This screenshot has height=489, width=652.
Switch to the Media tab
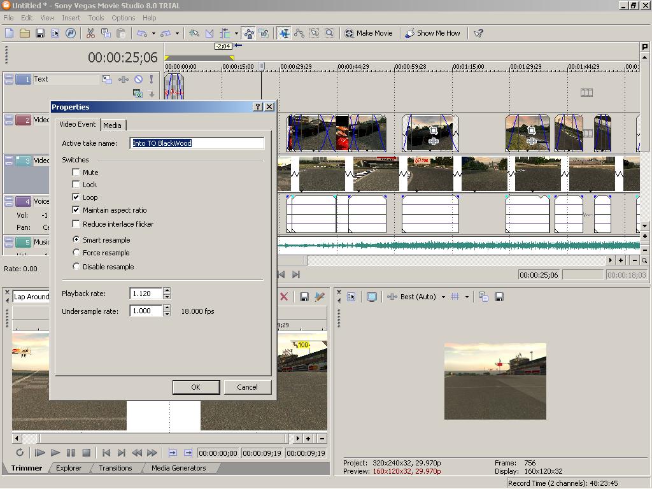click(112, 125)
